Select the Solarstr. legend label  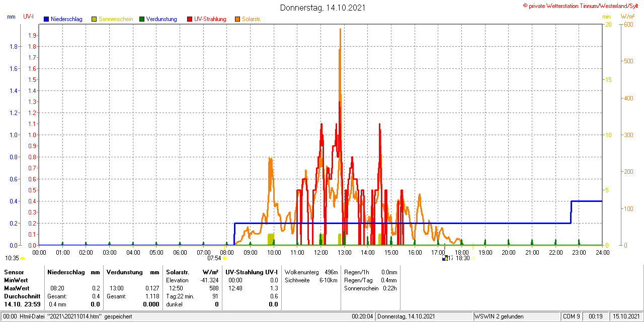point(251,19)
